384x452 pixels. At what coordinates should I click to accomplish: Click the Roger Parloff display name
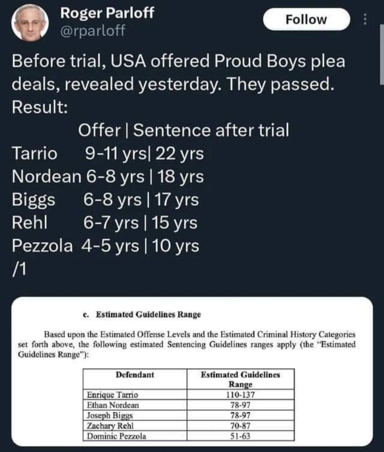pos(107,13)
